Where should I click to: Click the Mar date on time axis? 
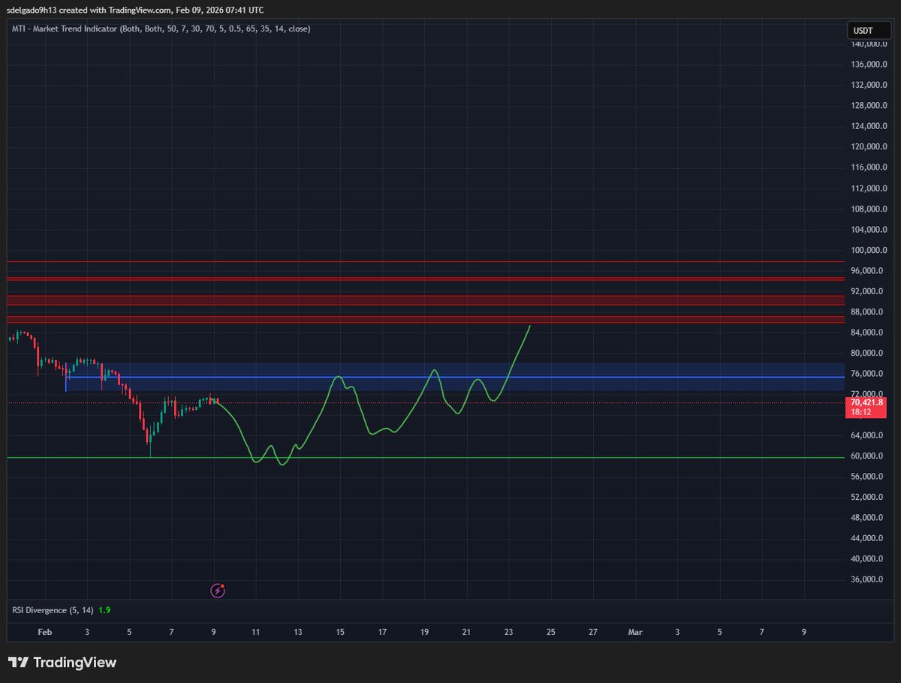[x=635, y=633]
